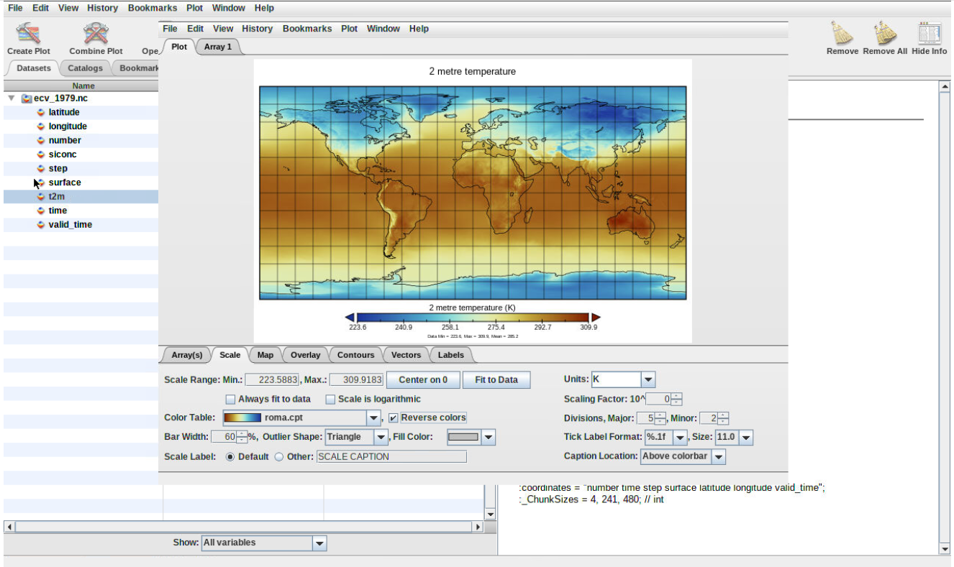Click the SCALE CAPTION text field
954x567 pixels.
[391, 456]
